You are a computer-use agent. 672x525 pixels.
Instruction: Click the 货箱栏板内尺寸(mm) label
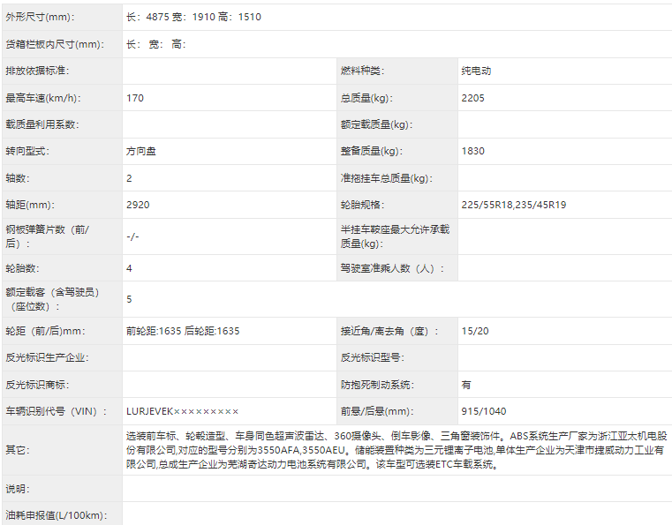(x=55, y=44)
